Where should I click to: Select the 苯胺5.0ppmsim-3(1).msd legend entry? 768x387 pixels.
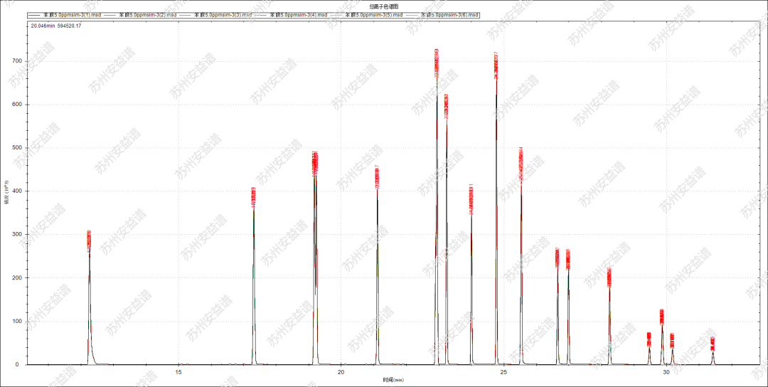click(x=71, y=15)
